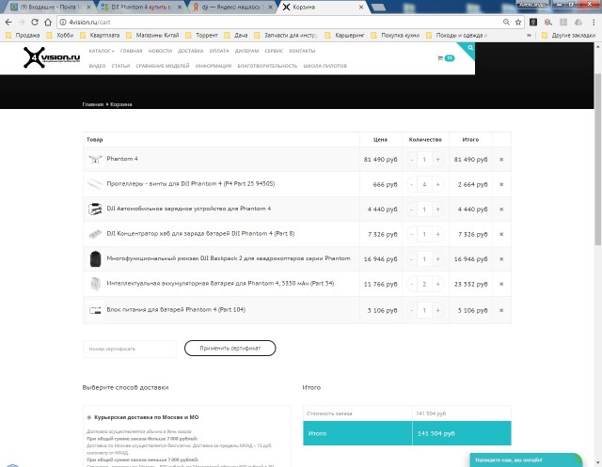Click the DJI Backpack product image
Screen dimensions: 602x467
point(94,257)
